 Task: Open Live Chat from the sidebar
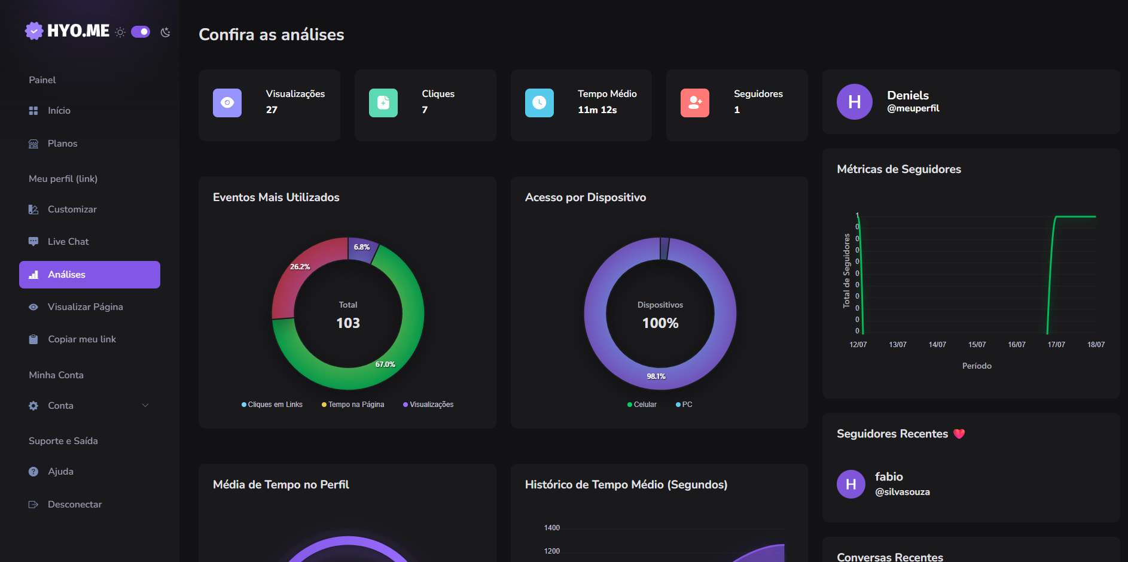point(90,242)
